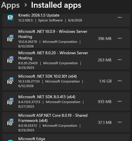This screenshot has width=132, height=141.
Task: Click the .NET 8.0.20 Windows Server Hosting installer icon
Action: 10,60
